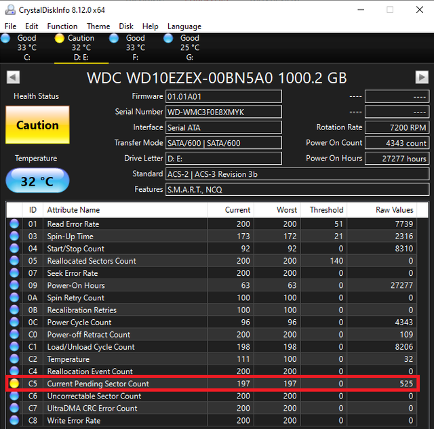434x429 pixels.
Task: Select worst value 100 of Temperature attribute row
Action: pyautogui.click(x=290, y=359)
